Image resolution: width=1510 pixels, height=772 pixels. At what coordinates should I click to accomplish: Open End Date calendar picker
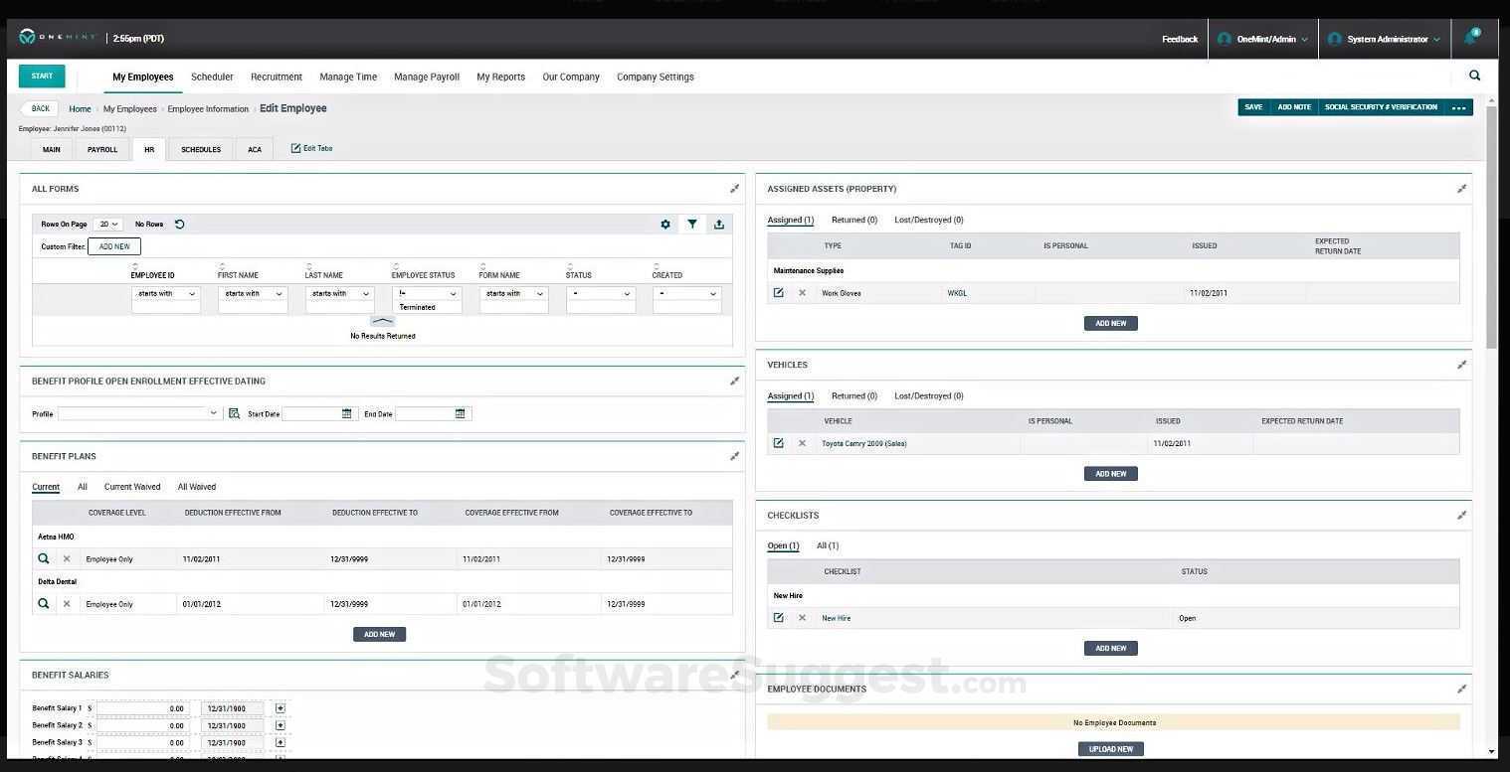coord(461,413)
